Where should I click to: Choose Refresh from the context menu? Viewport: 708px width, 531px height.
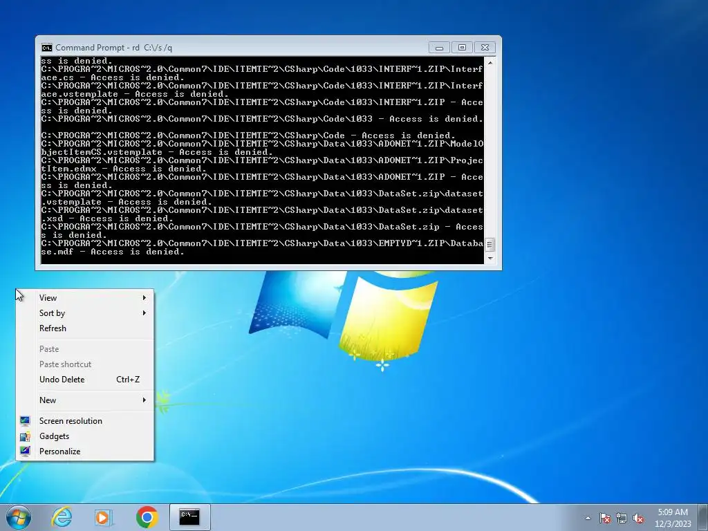point(85,328)
